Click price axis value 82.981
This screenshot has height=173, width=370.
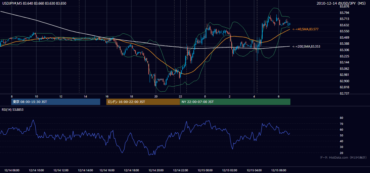tap(344, 75)
